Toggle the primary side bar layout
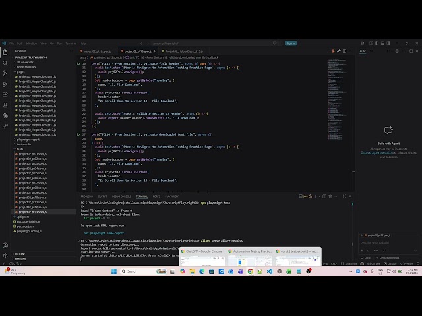 point(377,43)
